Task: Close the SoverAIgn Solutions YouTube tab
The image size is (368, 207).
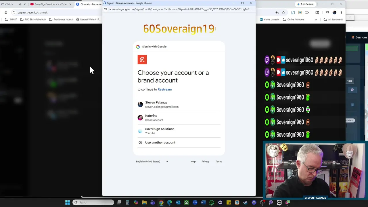Action: pos(70,4)
